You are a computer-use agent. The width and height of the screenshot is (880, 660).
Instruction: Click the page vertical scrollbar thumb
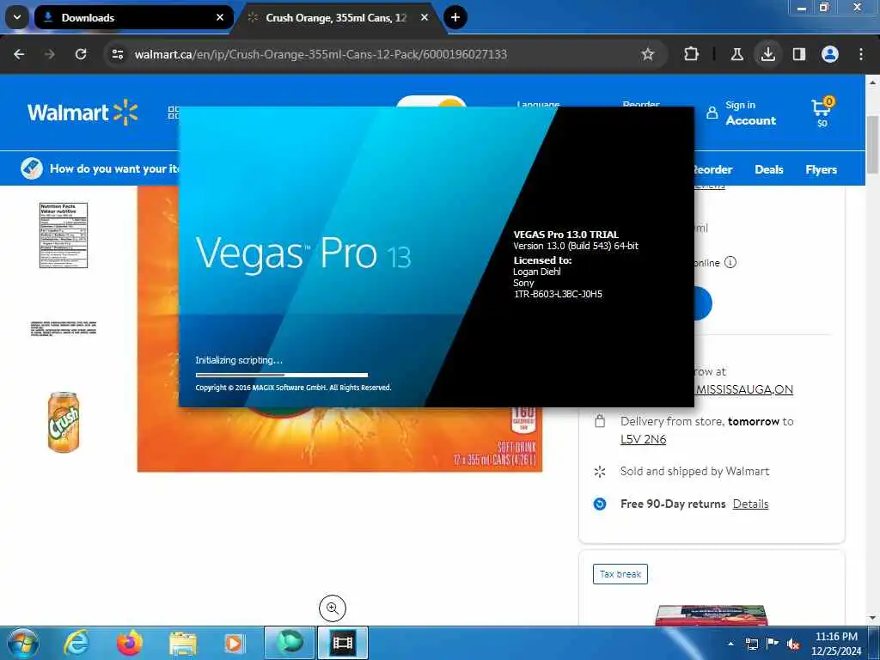tap(872, 144)
